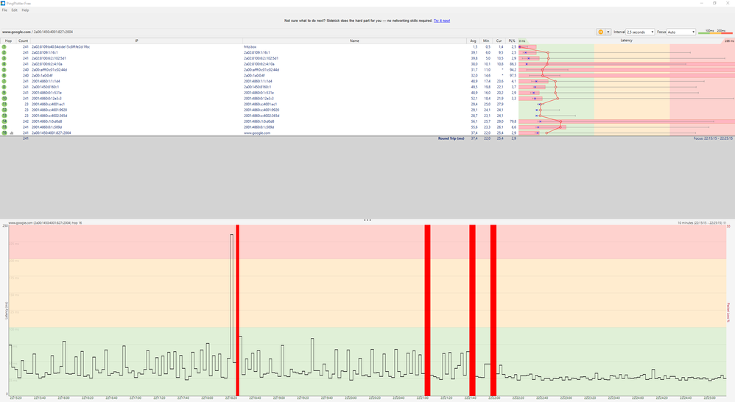Click the Packet Loss % axis label on timeline
This screenshot has width=735, height=402.
(x=728, y=312)
